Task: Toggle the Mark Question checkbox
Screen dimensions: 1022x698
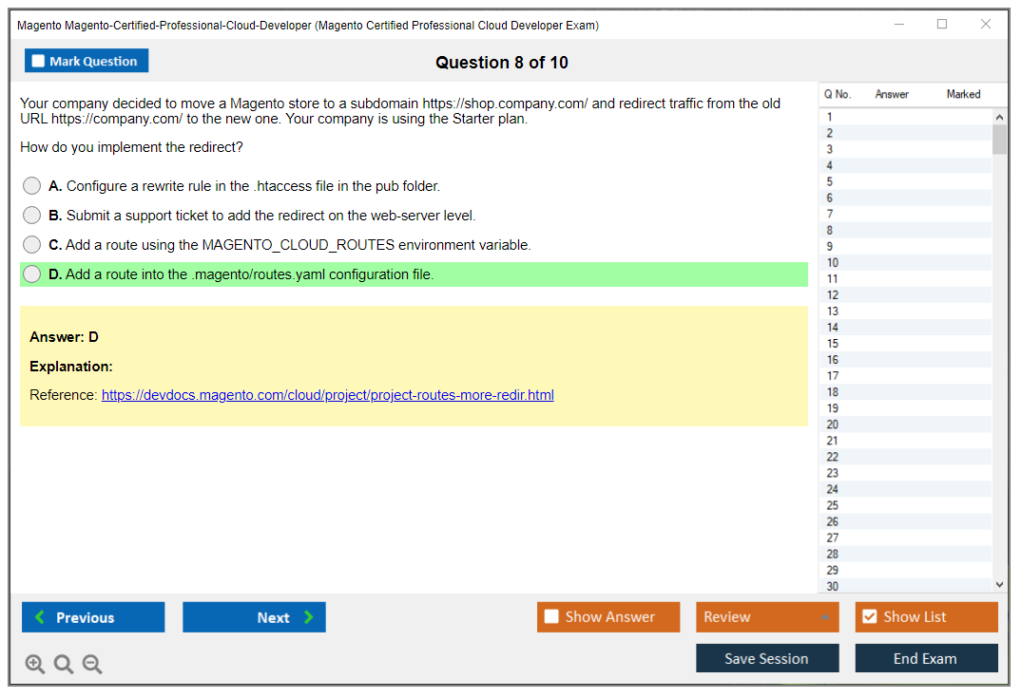Action: click(x=39, y=62)
